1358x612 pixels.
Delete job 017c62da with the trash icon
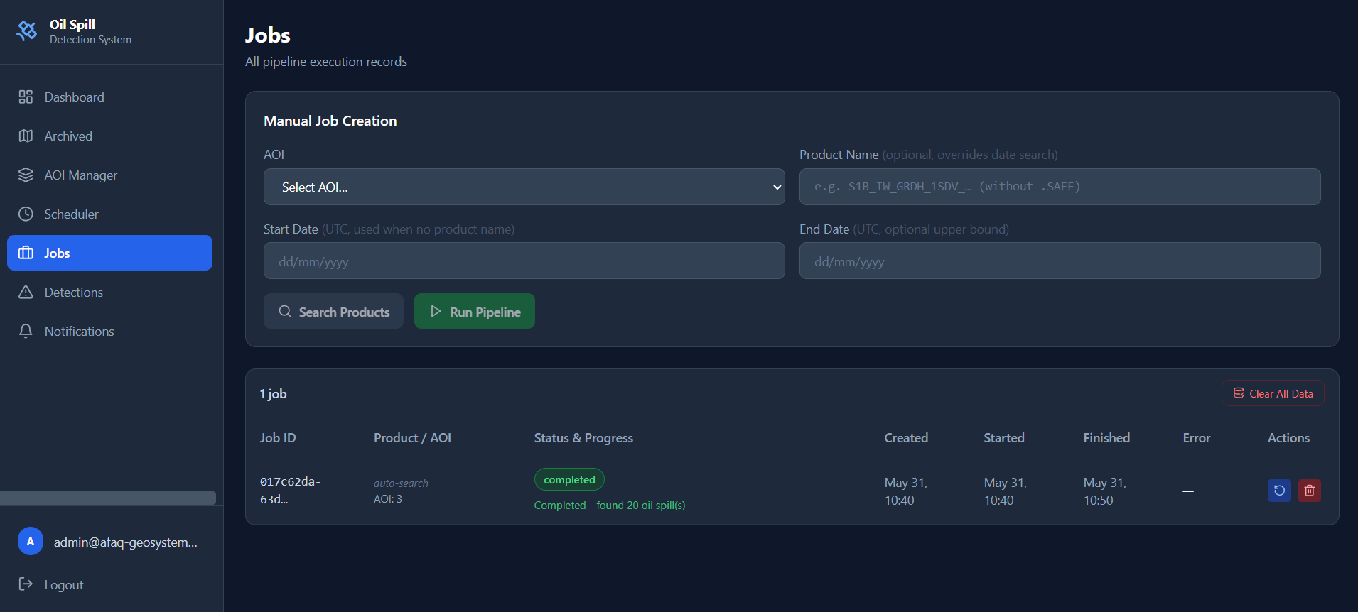tap(1310, 491)
